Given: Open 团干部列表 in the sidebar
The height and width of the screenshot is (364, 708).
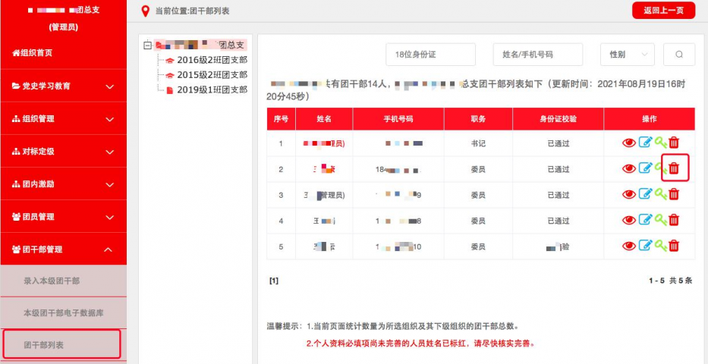Looking at the screenshot, I should pyautogui.click(x=61, y=345).
